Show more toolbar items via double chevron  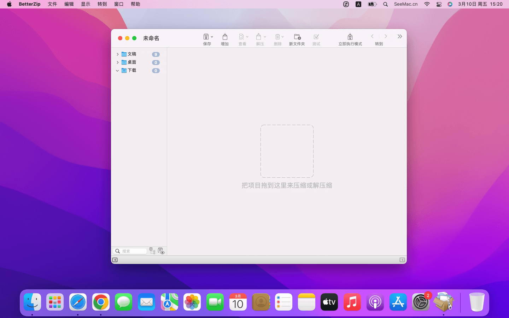[400, 37]
